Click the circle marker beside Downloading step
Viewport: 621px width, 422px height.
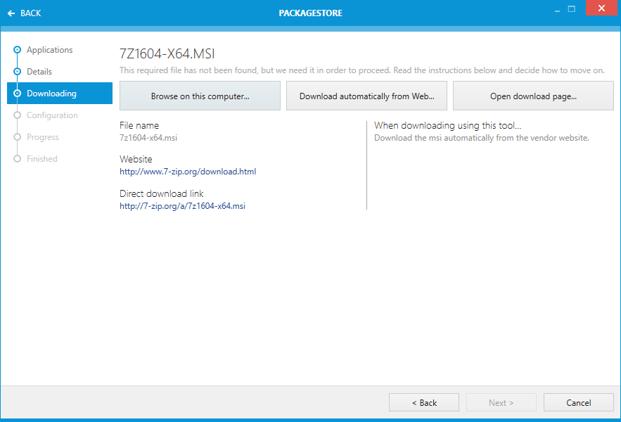pos(18,94)
